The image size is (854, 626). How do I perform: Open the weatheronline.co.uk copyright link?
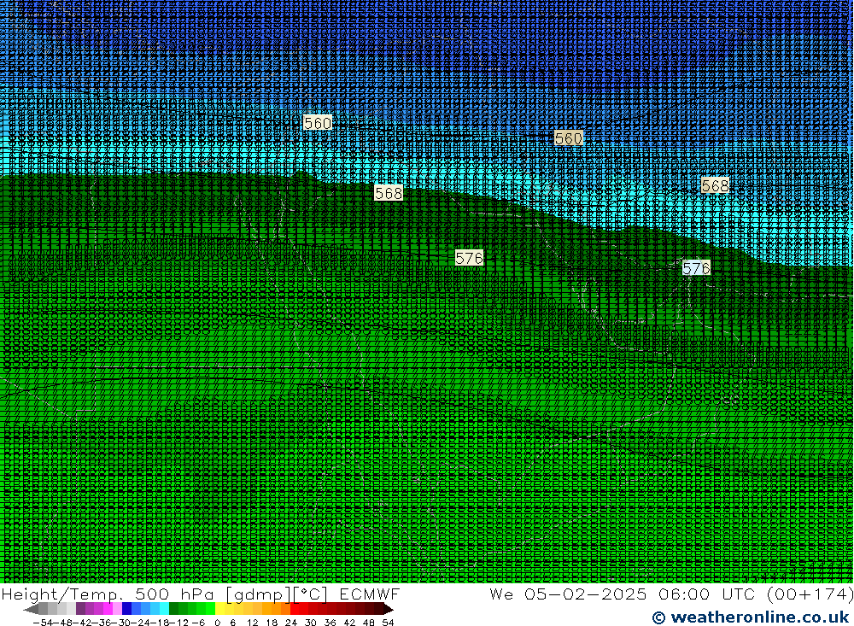pyautogui.click(x=751, y=617)
